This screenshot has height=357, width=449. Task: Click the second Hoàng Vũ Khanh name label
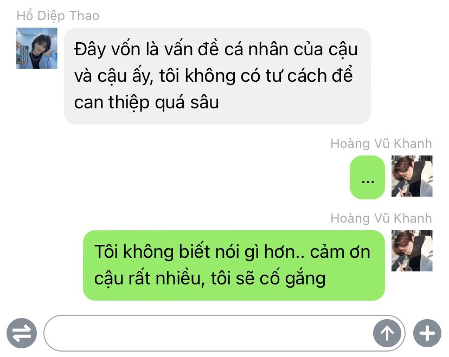point(381,218)
